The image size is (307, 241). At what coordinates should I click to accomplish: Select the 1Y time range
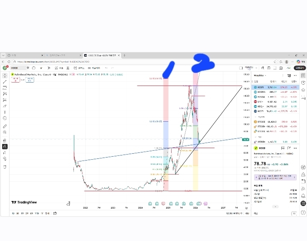(x=41, y=213)
